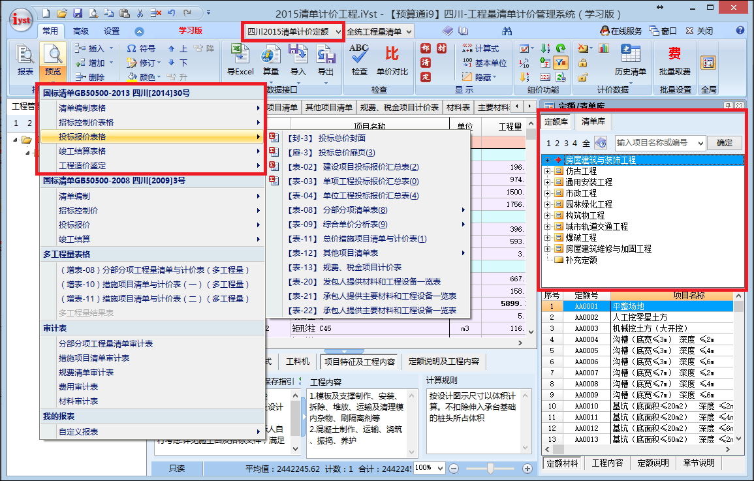Screen dimensions: 754x481
Task: Click the 批量取费 batch fee icon
Action: [x=674, y=60]
